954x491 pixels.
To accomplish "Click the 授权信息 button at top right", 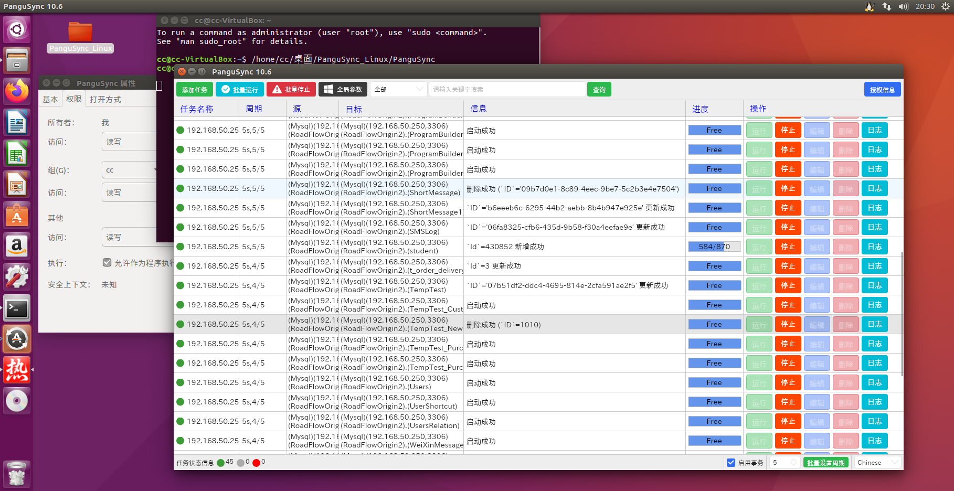I will coord(882,89).
